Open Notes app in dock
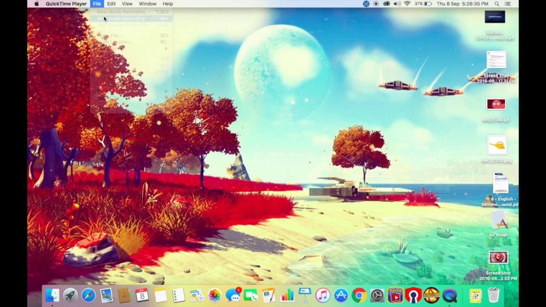 [x=160, y=295]
